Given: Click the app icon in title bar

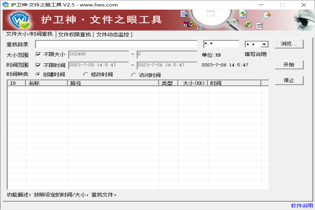Looking at the screenshot, I should pyautogui.click(x=6, y=5).
